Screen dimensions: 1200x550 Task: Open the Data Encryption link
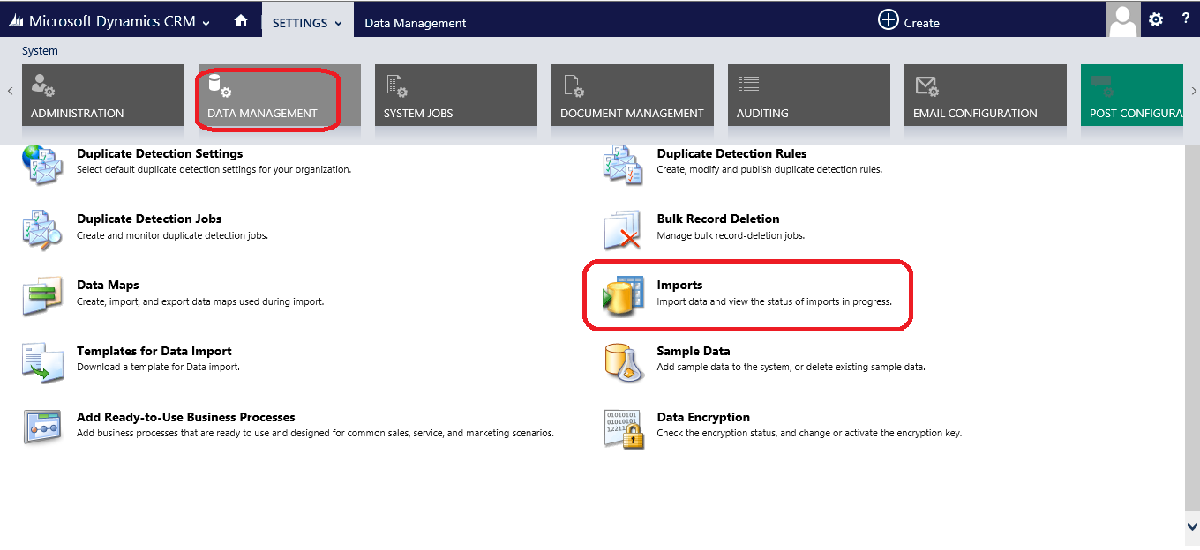pyautogui.click(x=703, y=417)
